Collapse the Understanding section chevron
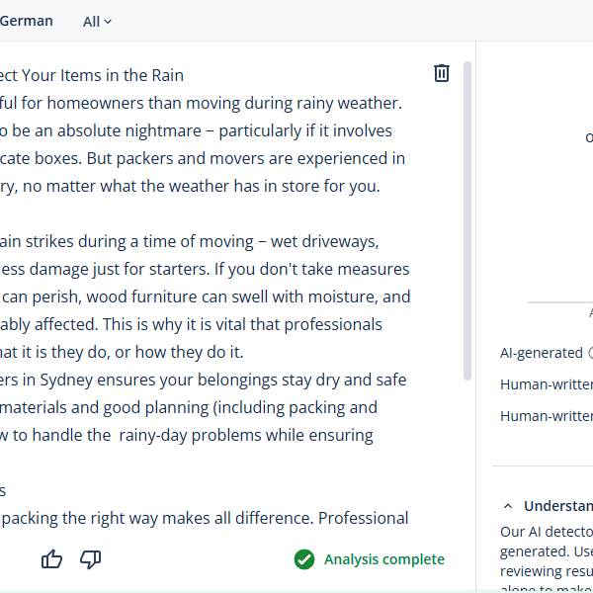Screen dimensions: 593x593 point(508,506)
